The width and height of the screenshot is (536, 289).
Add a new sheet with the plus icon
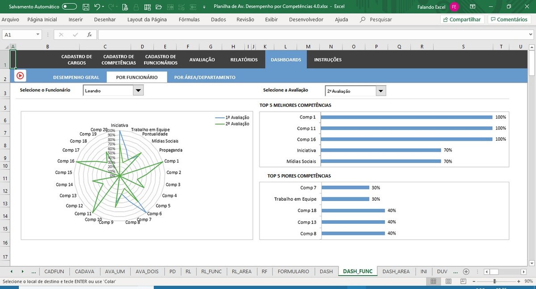click(466, 272)
